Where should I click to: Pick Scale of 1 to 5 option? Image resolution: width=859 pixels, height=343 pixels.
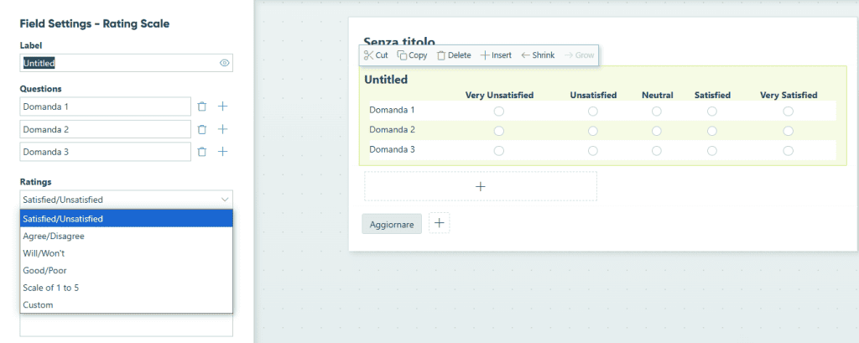click(x=126, y=288)
